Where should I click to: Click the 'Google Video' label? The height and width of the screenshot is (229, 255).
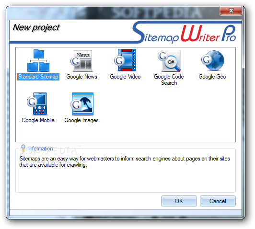[125, 77]
